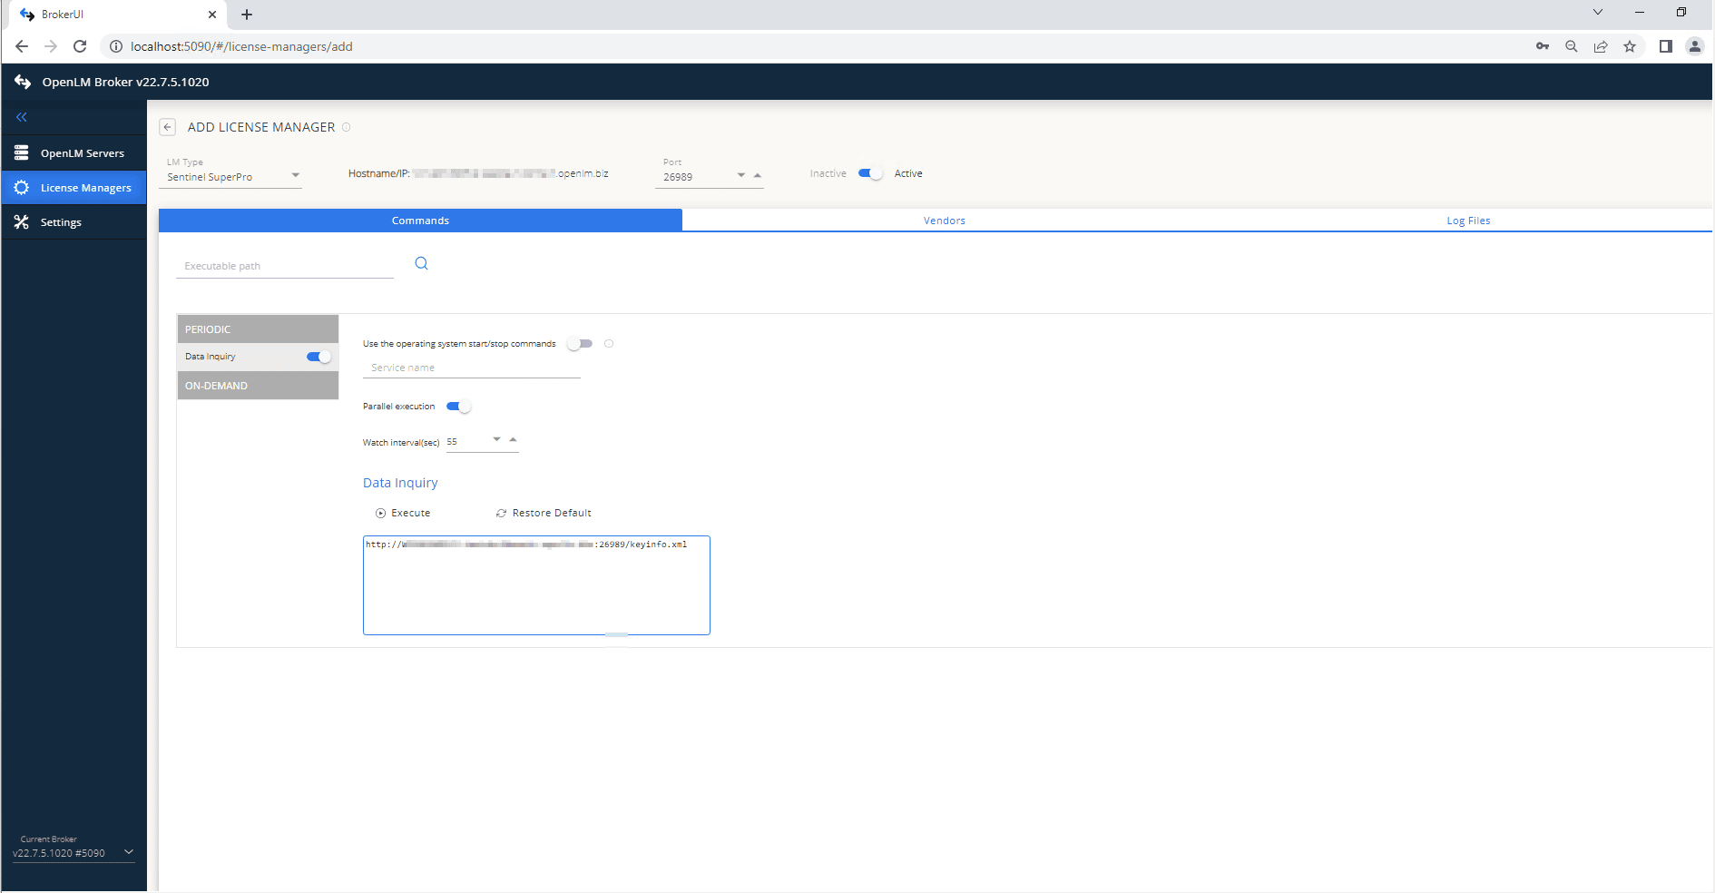The height and width of the screenshot is (893, 1715).
Task: Open the Log Files tab
Action: 1468,220
